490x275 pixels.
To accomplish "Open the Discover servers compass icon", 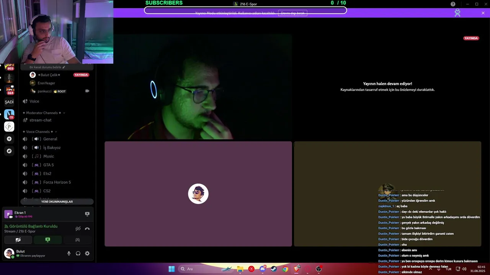I will (9, 151).
